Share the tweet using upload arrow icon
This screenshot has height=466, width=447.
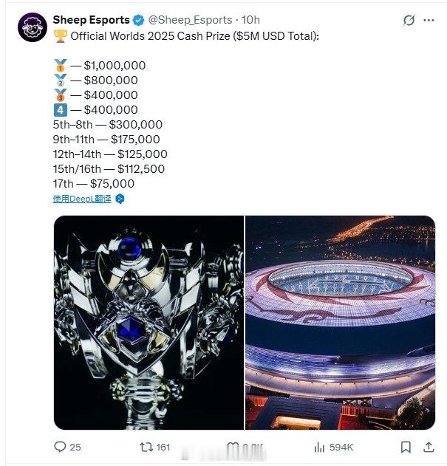click(x=429, y=447)
